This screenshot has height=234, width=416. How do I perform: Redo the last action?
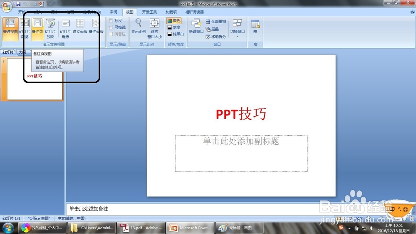[35, 4]
